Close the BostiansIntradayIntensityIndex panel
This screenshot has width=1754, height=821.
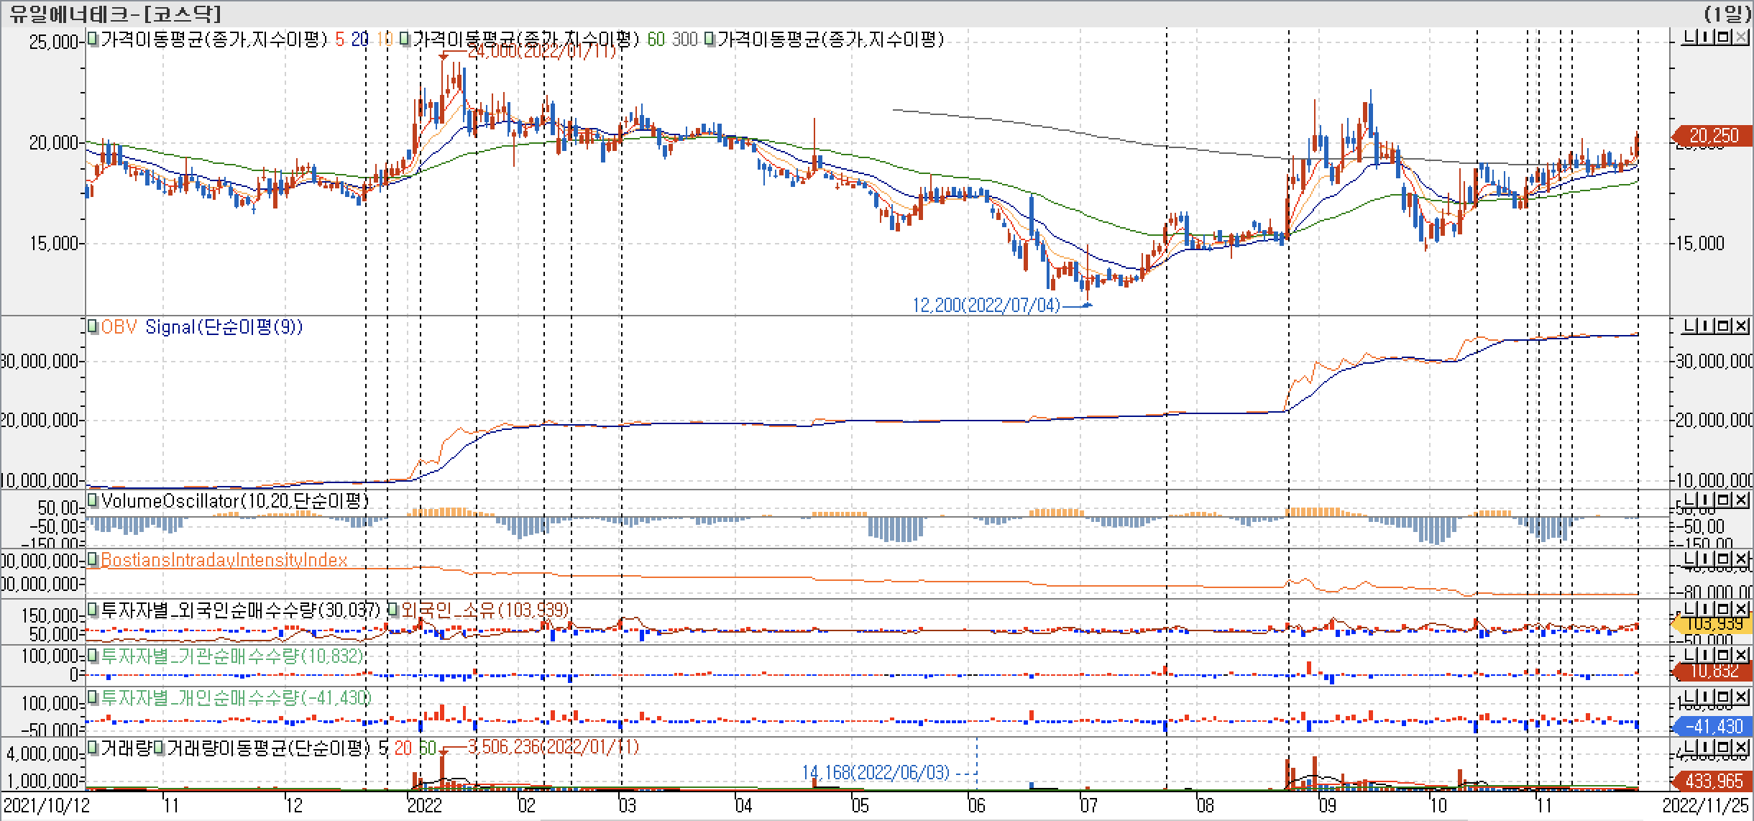click(x=1740, y=559)
